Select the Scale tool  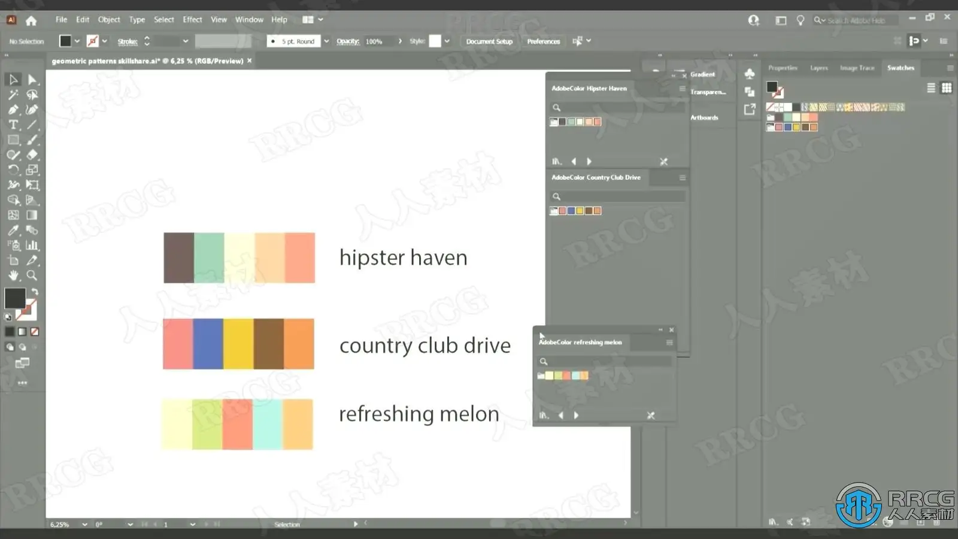32,170
